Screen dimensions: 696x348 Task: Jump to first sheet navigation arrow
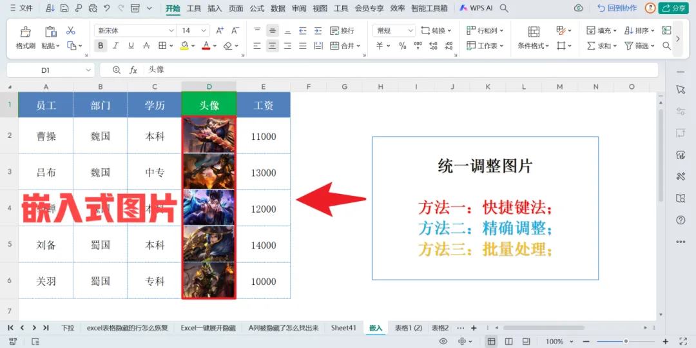pyautogui.click(x=11, y=328)
